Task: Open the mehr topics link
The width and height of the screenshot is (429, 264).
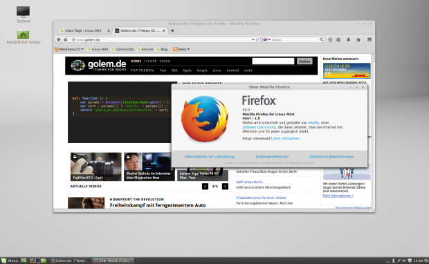Action: click(x=248, y=70)
